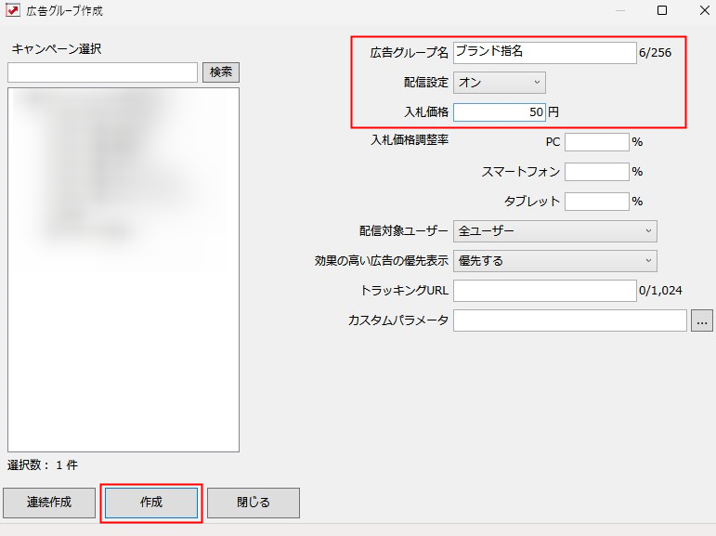
Task: Maximize the 広告グループ作成 window
Action: [x=662, y=11]
